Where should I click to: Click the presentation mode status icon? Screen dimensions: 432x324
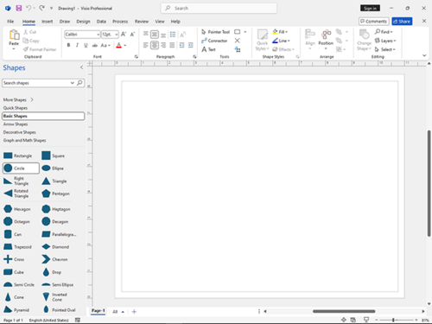click(366, 320)
